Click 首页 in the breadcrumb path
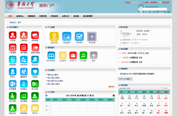This screenshot has height=116, width=178. [x=19, y=23]
